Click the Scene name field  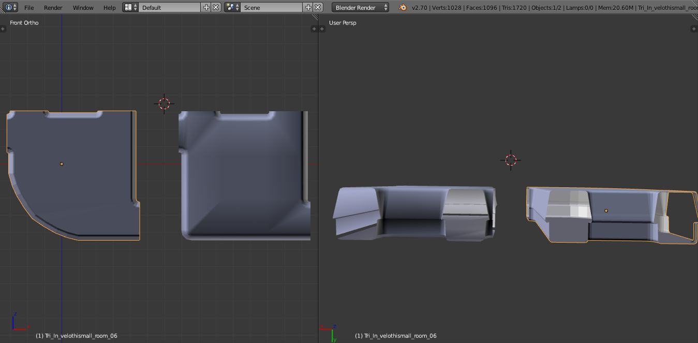click(x=272, y=7)
